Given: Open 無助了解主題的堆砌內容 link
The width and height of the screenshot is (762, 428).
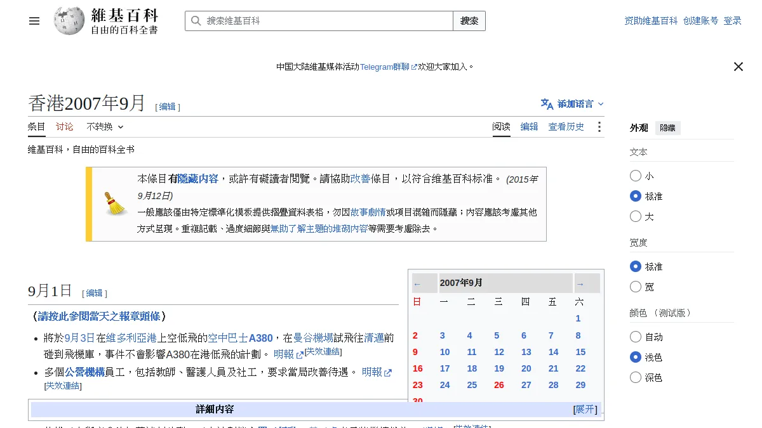Looking at the screenshot, I should point(319,229).
